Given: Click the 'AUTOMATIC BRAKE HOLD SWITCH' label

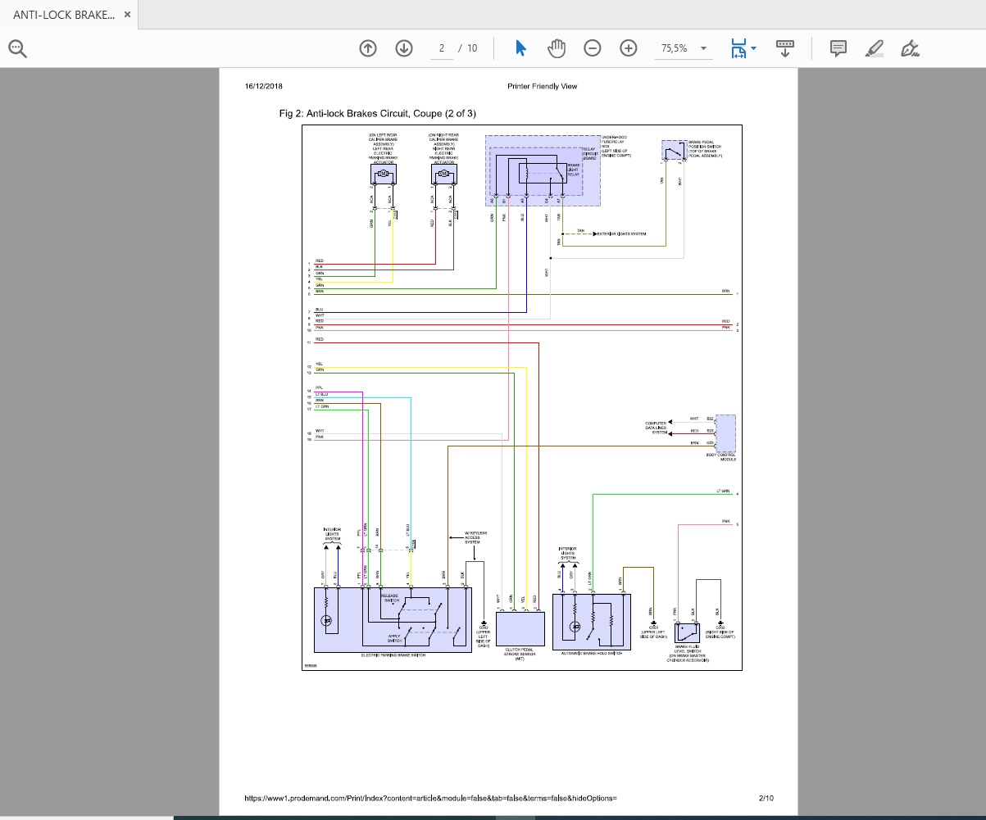Looking at the screenshot, I should (x=592, y=653).
